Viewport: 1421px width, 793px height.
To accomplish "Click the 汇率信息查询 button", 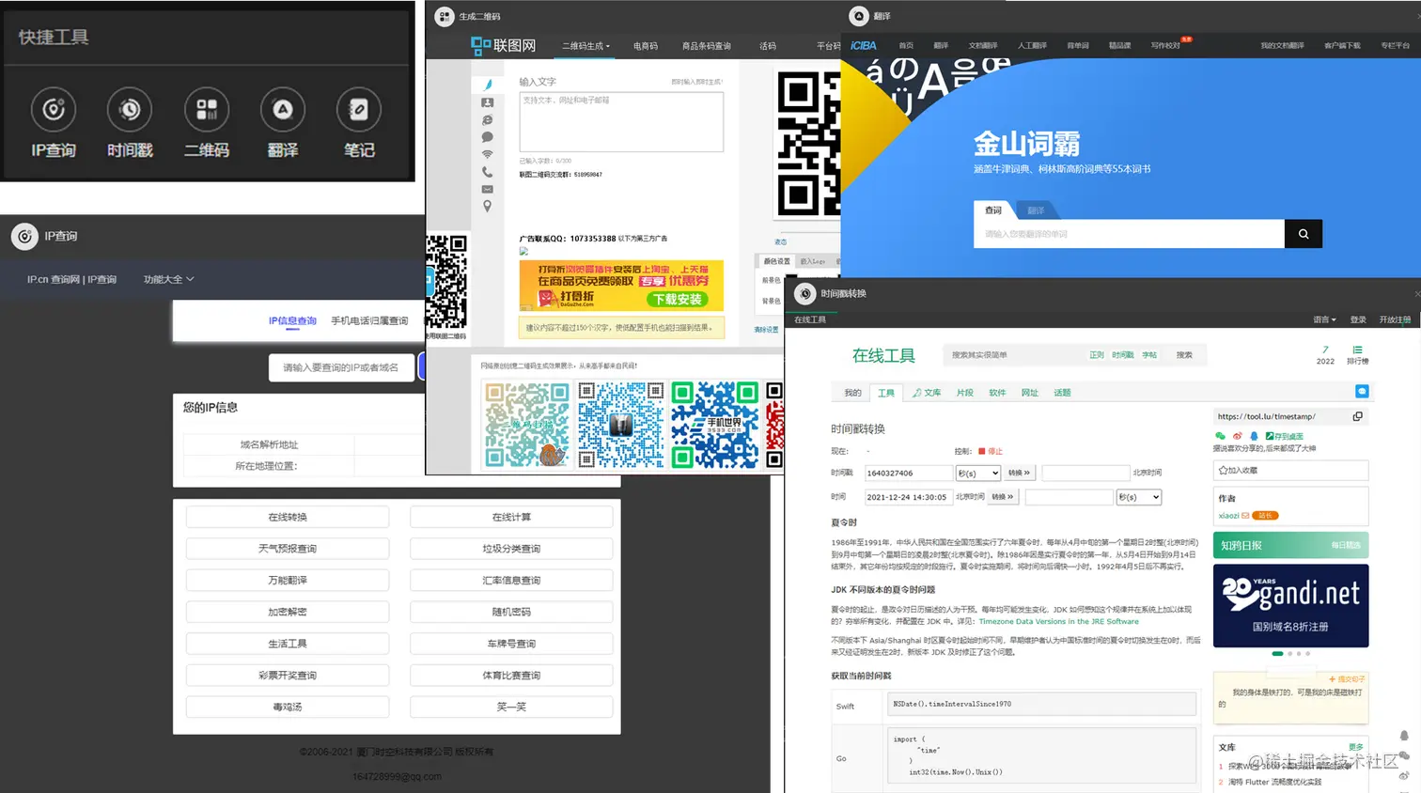I will point(511,581).
